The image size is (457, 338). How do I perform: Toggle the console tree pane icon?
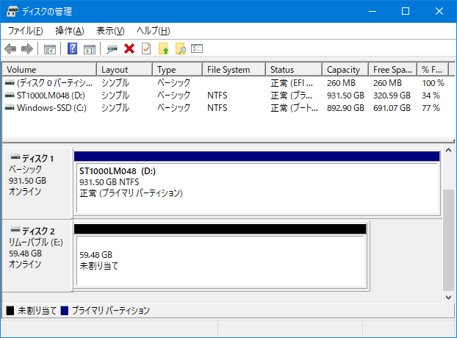[x=50, y=49]
